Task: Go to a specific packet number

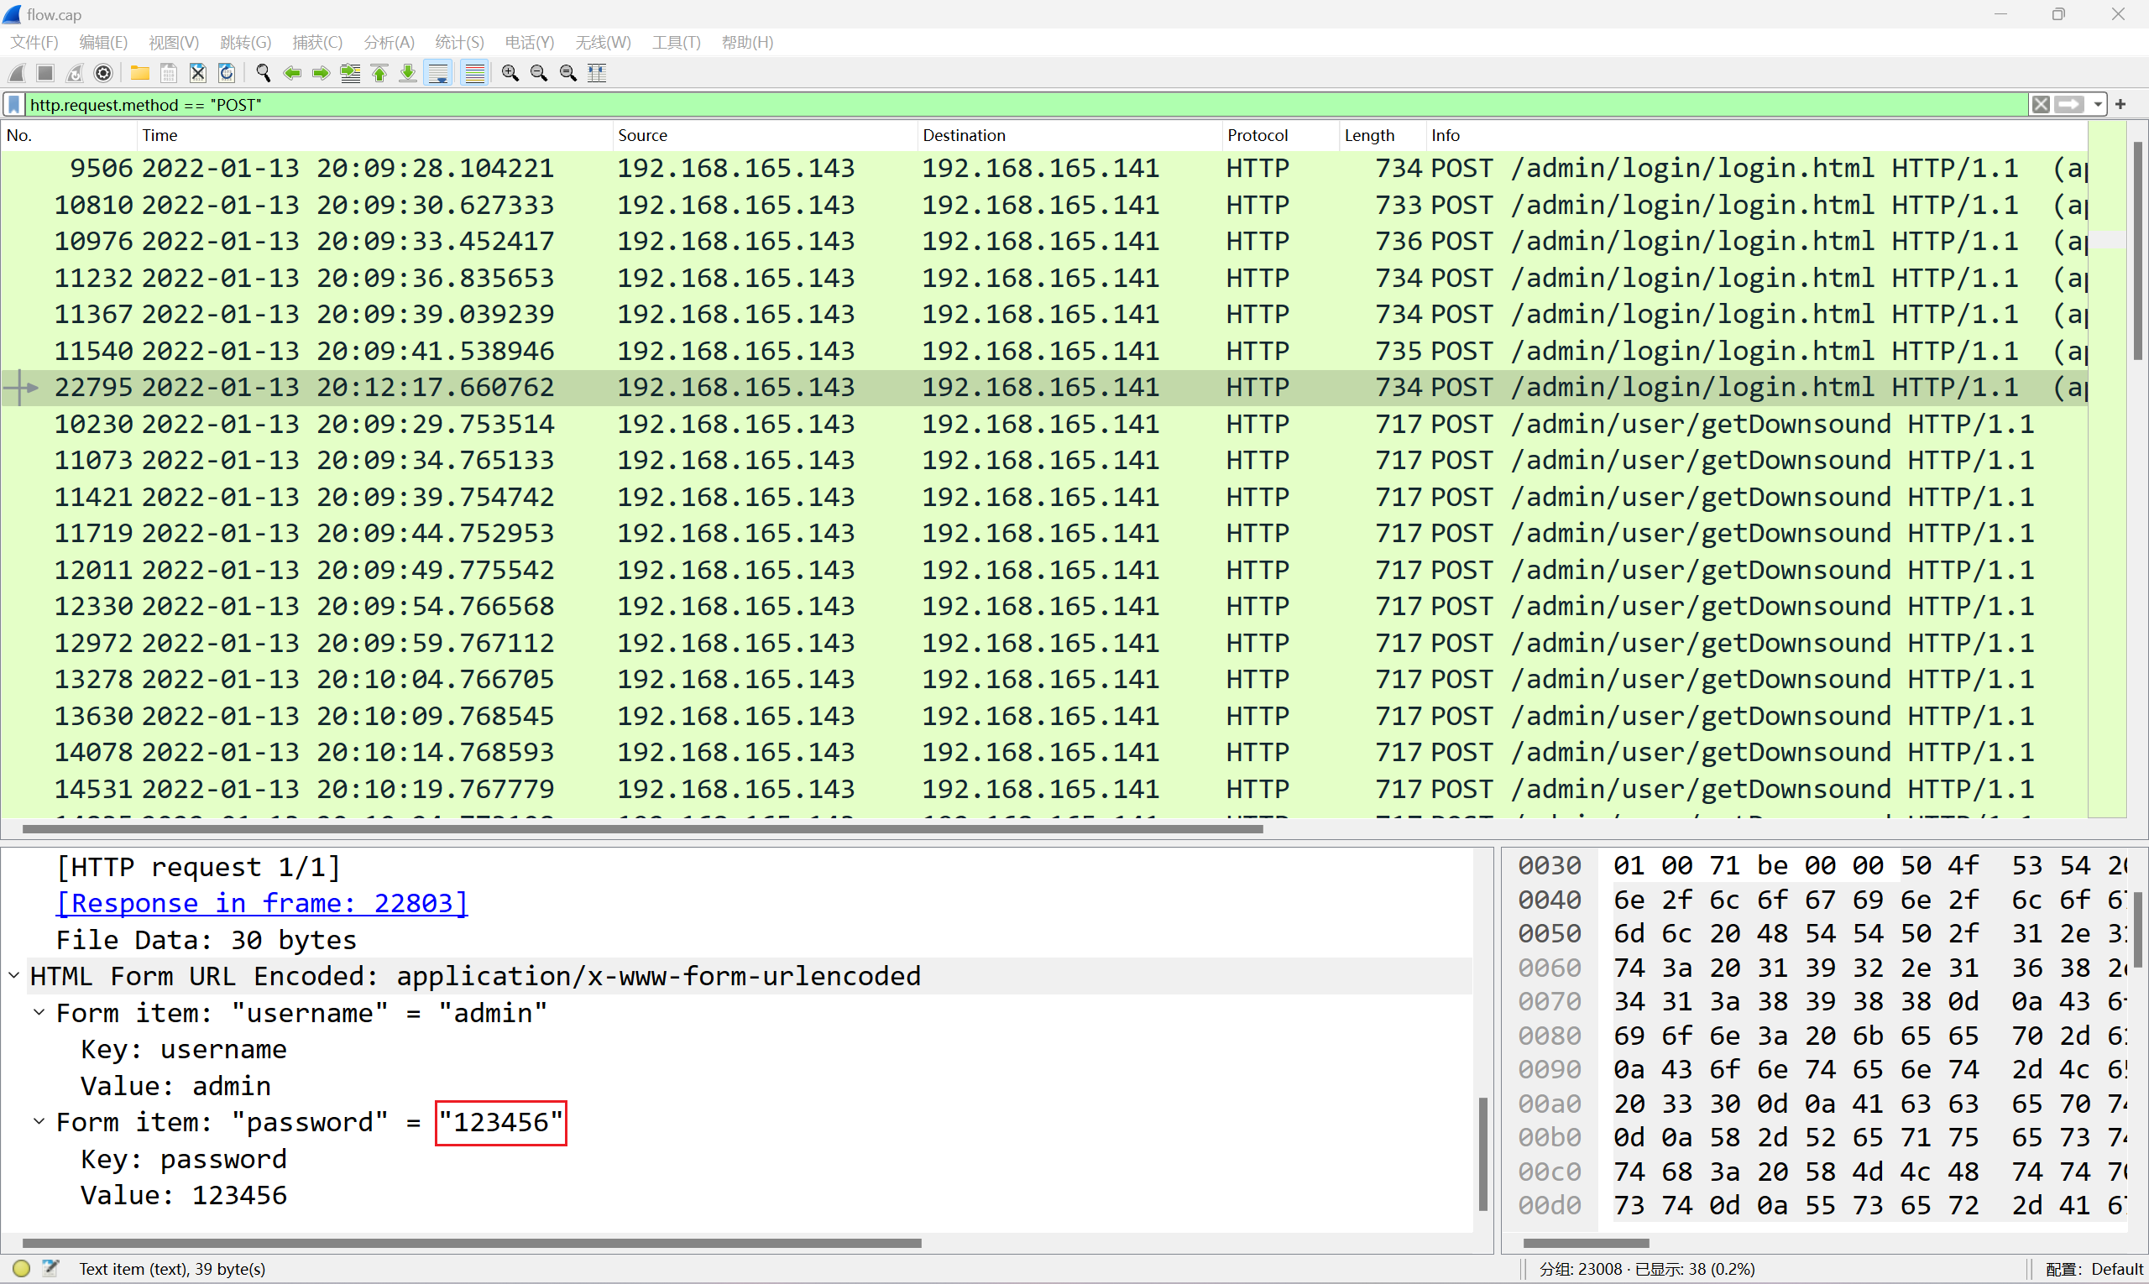Action: click(351, 73)
